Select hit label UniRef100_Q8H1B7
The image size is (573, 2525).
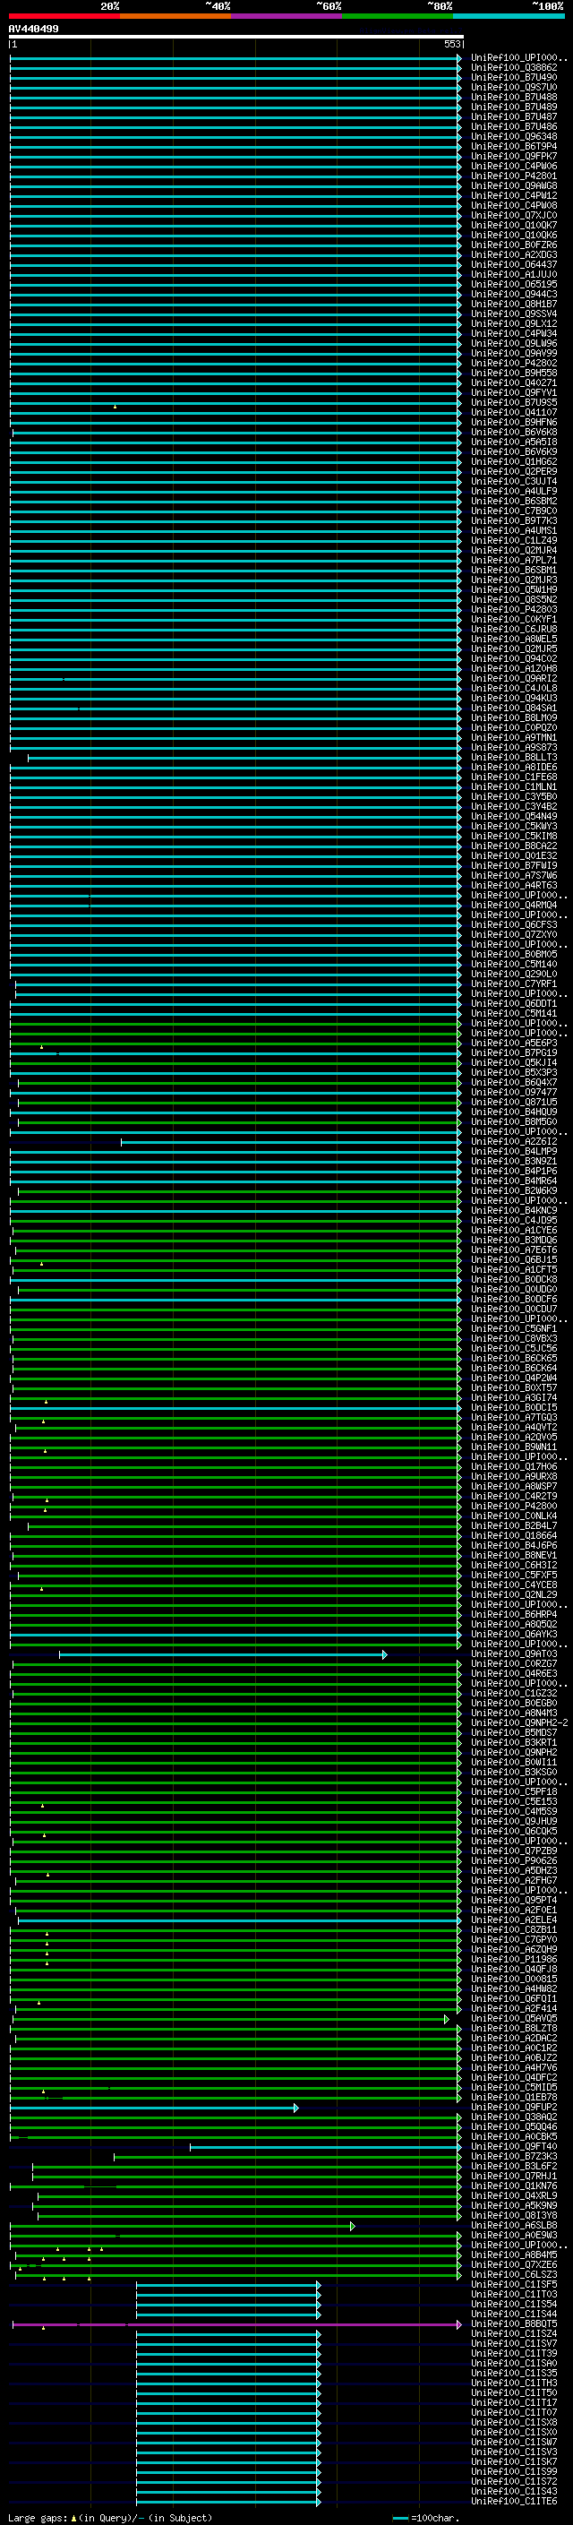pos(513,304)
